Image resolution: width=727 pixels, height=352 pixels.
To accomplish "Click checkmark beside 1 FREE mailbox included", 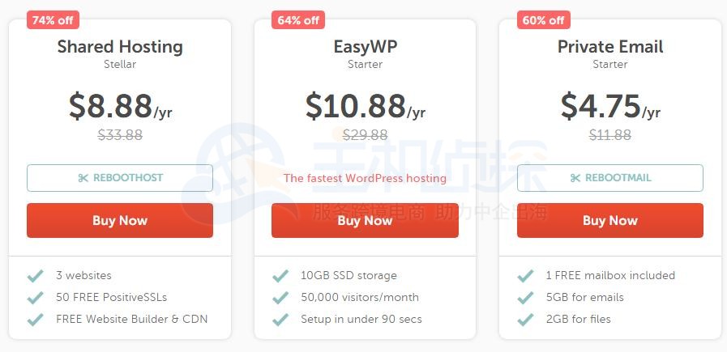I will (525, 276).
